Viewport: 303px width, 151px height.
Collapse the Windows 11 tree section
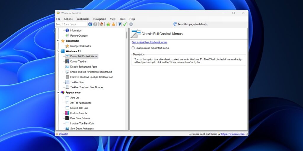click(x=58, y=51)
